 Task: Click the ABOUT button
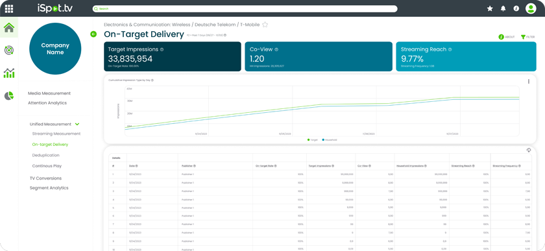pyautogui.click(x=507, y=37)
